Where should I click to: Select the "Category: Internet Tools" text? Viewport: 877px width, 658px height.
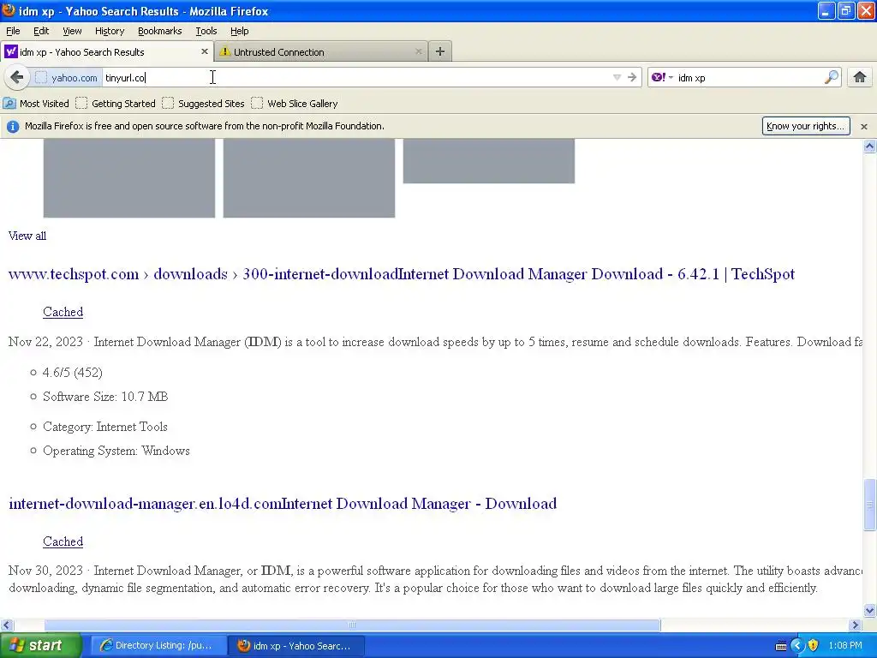(x=105, y=427)
